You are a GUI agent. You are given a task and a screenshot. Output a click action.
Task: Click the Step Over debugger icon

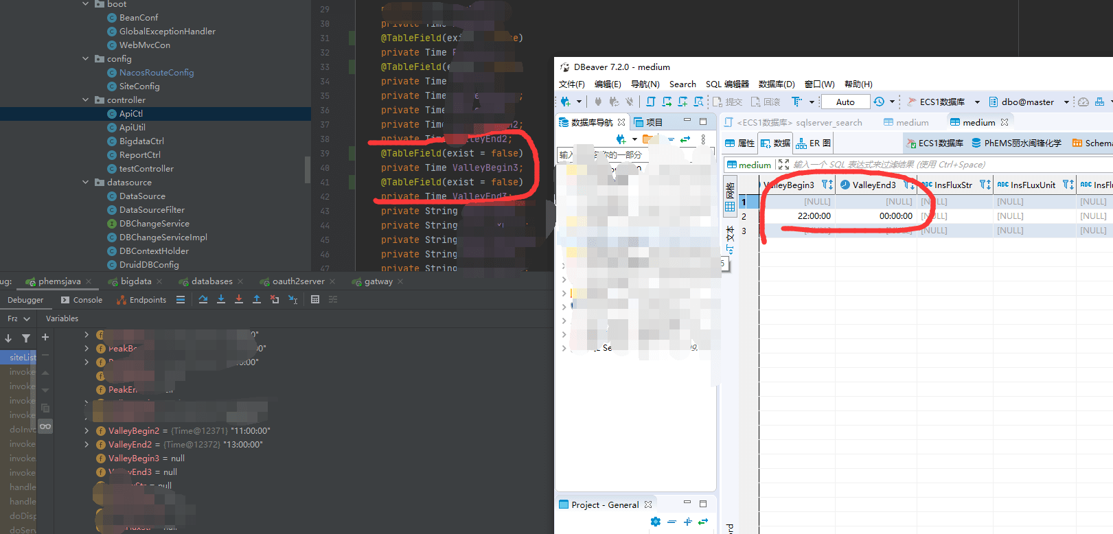203,299
